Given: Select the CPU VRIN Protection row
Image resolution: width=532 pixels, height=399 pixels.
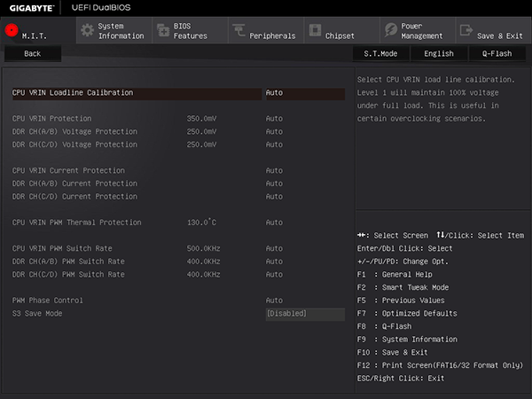Looking at the screenshot, I should tap(51, 119).
